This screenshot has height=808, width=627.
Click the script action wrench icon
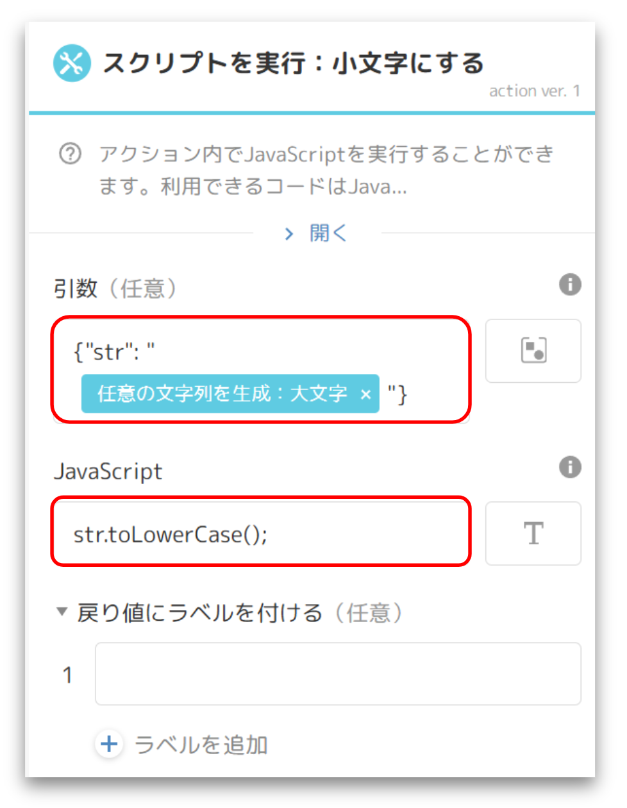coord(72,63)
